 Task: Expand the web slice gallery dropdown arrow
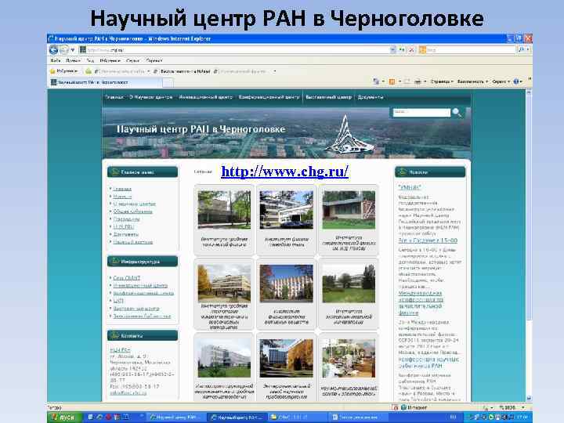pyautogui.click(x=274, y=71)
